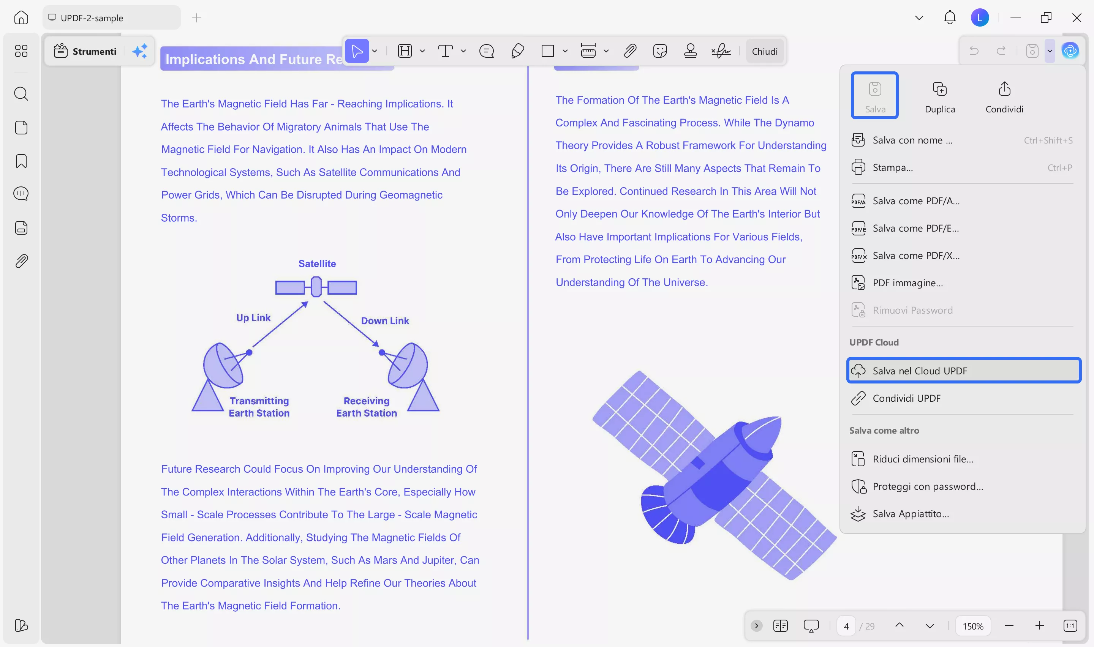This screenshot has height=647, width=1094.
Task: Open the notifications bell
Action: click(x=950, y=18)
